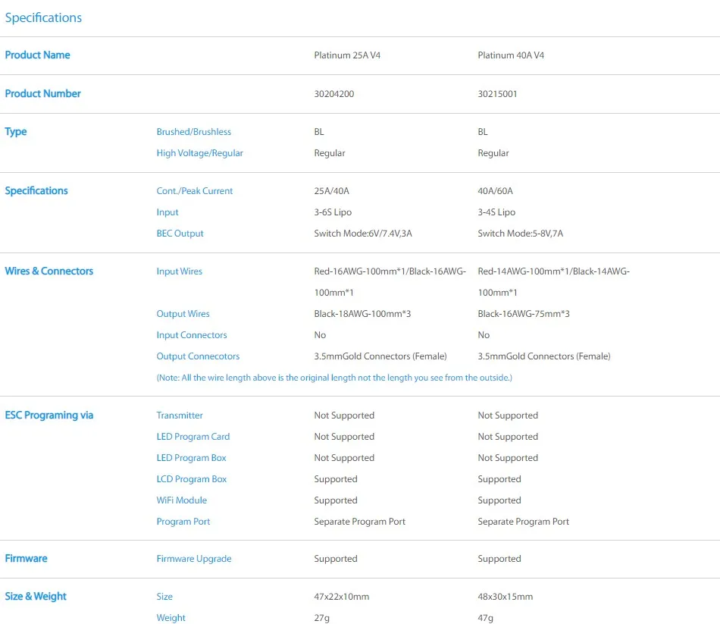
Task: Click the Input Wires label
Action: click(x=179, y=271)
